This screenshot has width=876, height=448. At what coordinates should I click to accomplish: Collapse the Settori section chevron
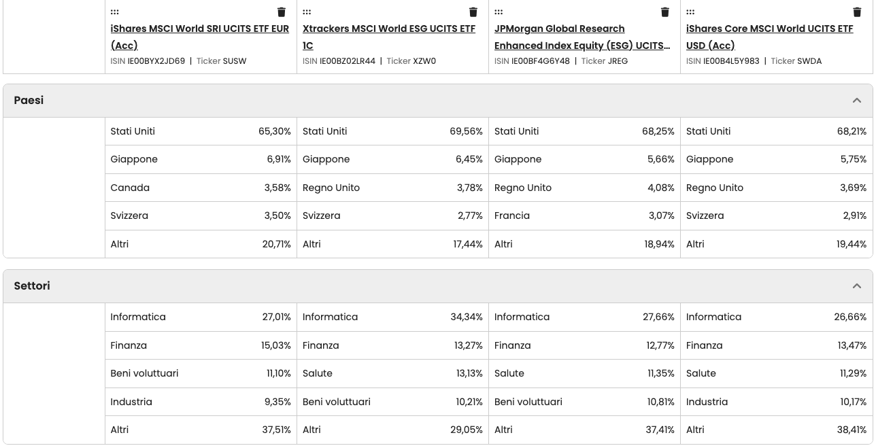click(x=856, y=286)
